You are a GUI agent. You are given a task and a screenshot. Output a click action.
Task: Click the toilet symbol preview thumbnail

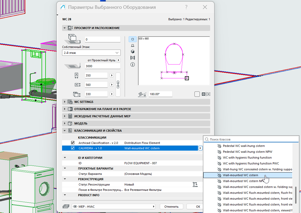pyautogui.click(x=174, y=61)
